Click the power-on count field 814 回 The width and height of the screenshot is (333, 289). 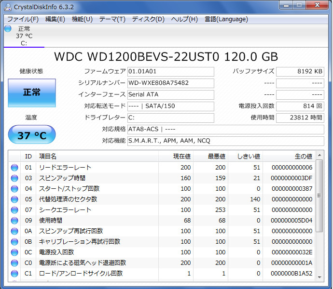coord(300,106)
